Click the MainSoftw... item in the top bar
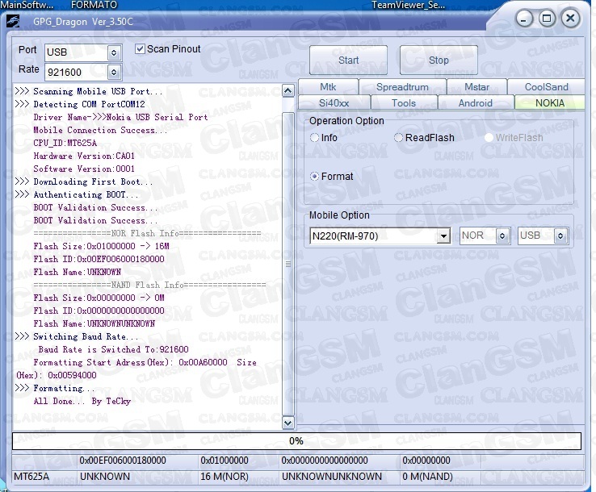 coord(27,5)
